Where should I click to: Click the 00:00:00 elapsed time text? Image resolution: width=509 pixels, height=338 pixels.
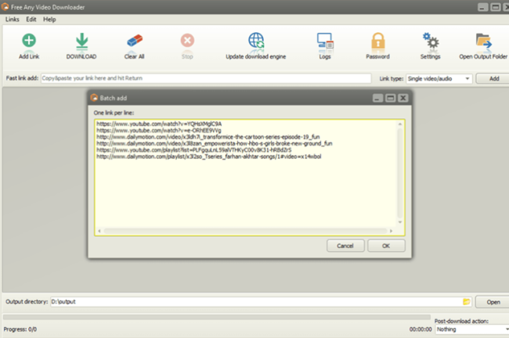421,329
